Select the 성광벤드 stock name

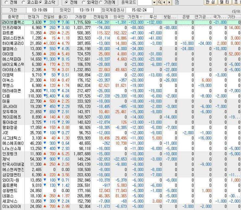[x=10, y=191]
